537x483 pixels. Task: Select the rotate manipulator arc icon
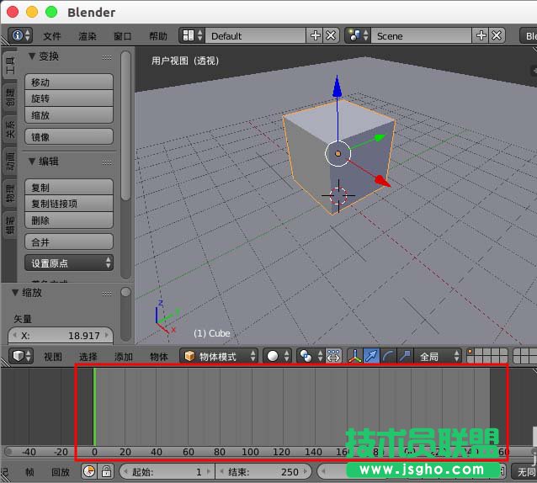(x=388, y=356)
